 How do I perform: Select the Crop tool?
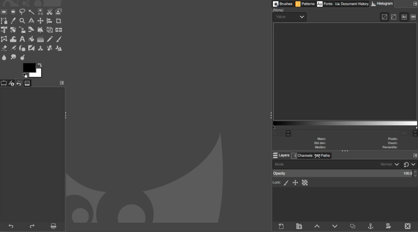tap(59, 21)
